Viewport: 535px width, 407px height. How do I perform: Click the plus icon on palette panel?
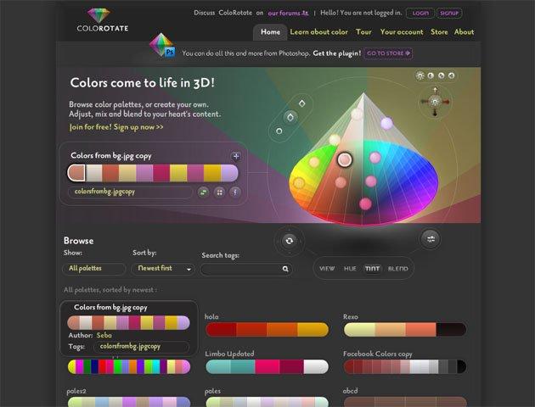point(236,156)
